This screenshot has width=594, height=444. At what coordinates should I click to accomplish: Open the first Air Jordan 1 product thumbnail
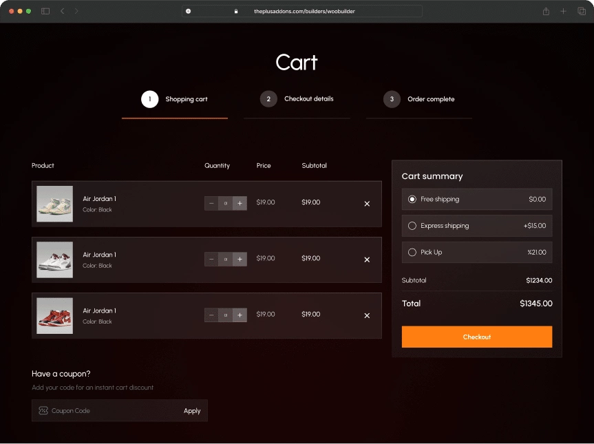click(x=54, y=202)
